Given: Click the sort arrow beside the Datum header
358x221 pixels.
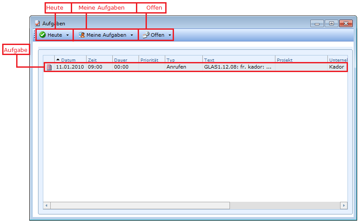Looking at the screenshot, I should (x=58, y=60).
